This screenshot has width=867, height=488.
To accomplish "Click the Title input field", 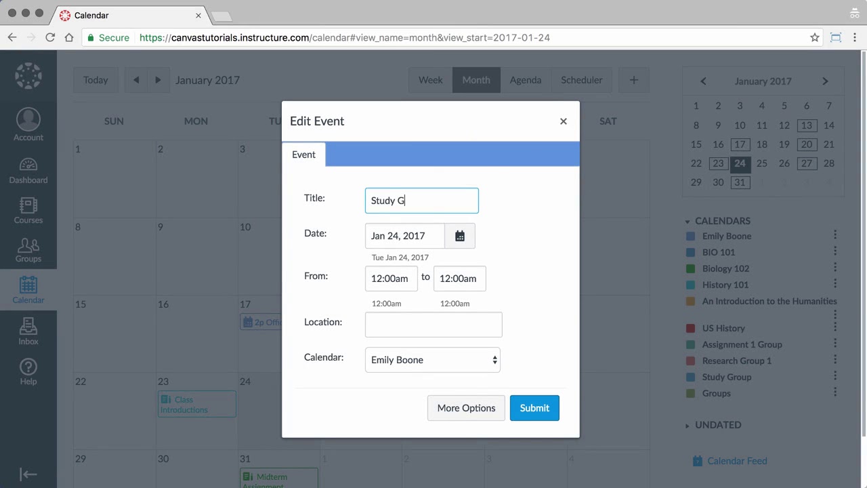I will [421, 201].
